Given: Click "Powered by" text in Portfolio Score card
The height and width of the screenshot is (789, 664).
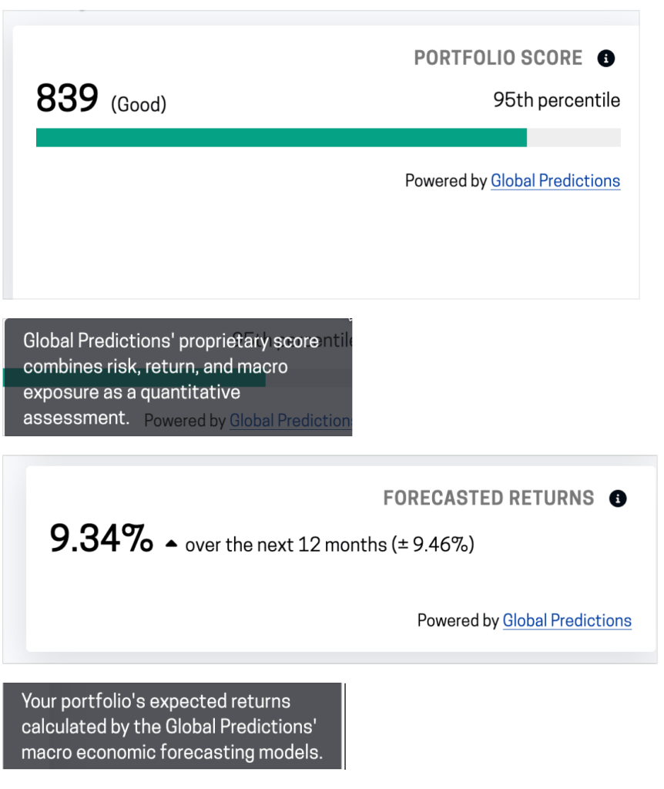Looking at the screenshot, I should pyautogui.click(x=446, y=181).
